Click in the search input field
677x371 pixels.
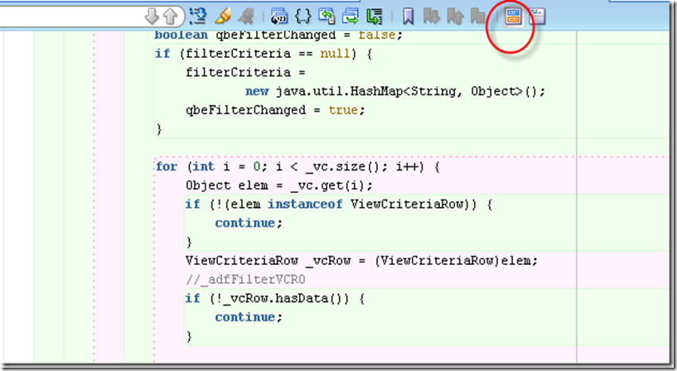71,17
